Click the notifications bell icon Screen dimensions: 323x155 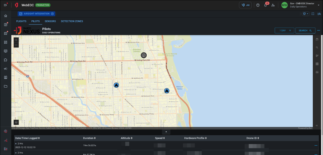tap(266, 5)
